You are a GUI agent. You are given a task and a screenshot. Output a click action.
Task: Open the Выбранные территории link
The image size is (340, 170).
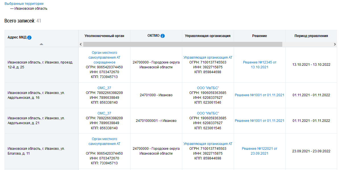coord(24,4)
